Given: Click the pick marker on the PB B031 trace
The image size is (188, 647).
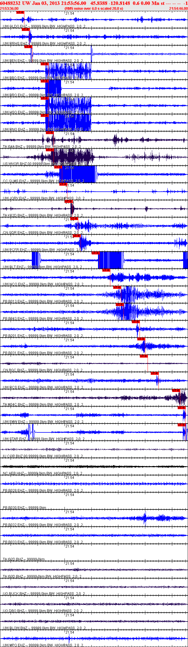Looking at the screenshot, I should 141,339.
